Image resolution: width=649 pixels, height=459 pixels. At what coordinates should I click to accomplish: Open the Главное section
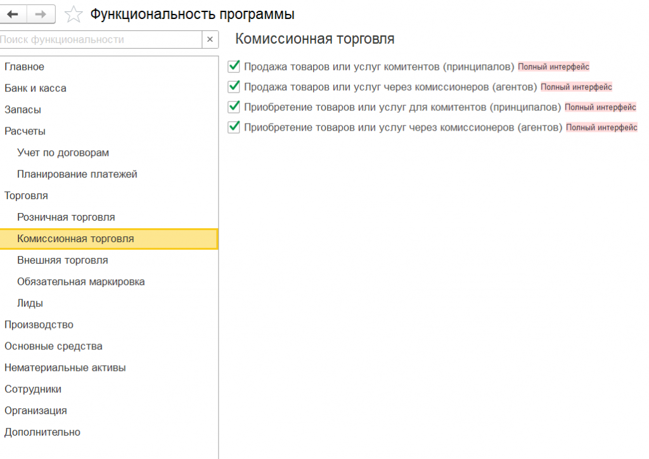pos(25,67)
